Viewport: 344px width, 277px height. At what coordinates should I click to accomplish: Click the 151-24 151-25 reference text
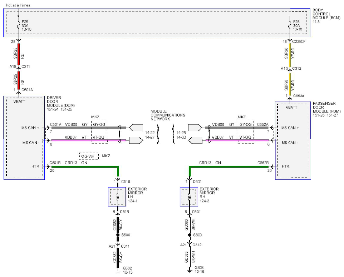pos(59,109)
